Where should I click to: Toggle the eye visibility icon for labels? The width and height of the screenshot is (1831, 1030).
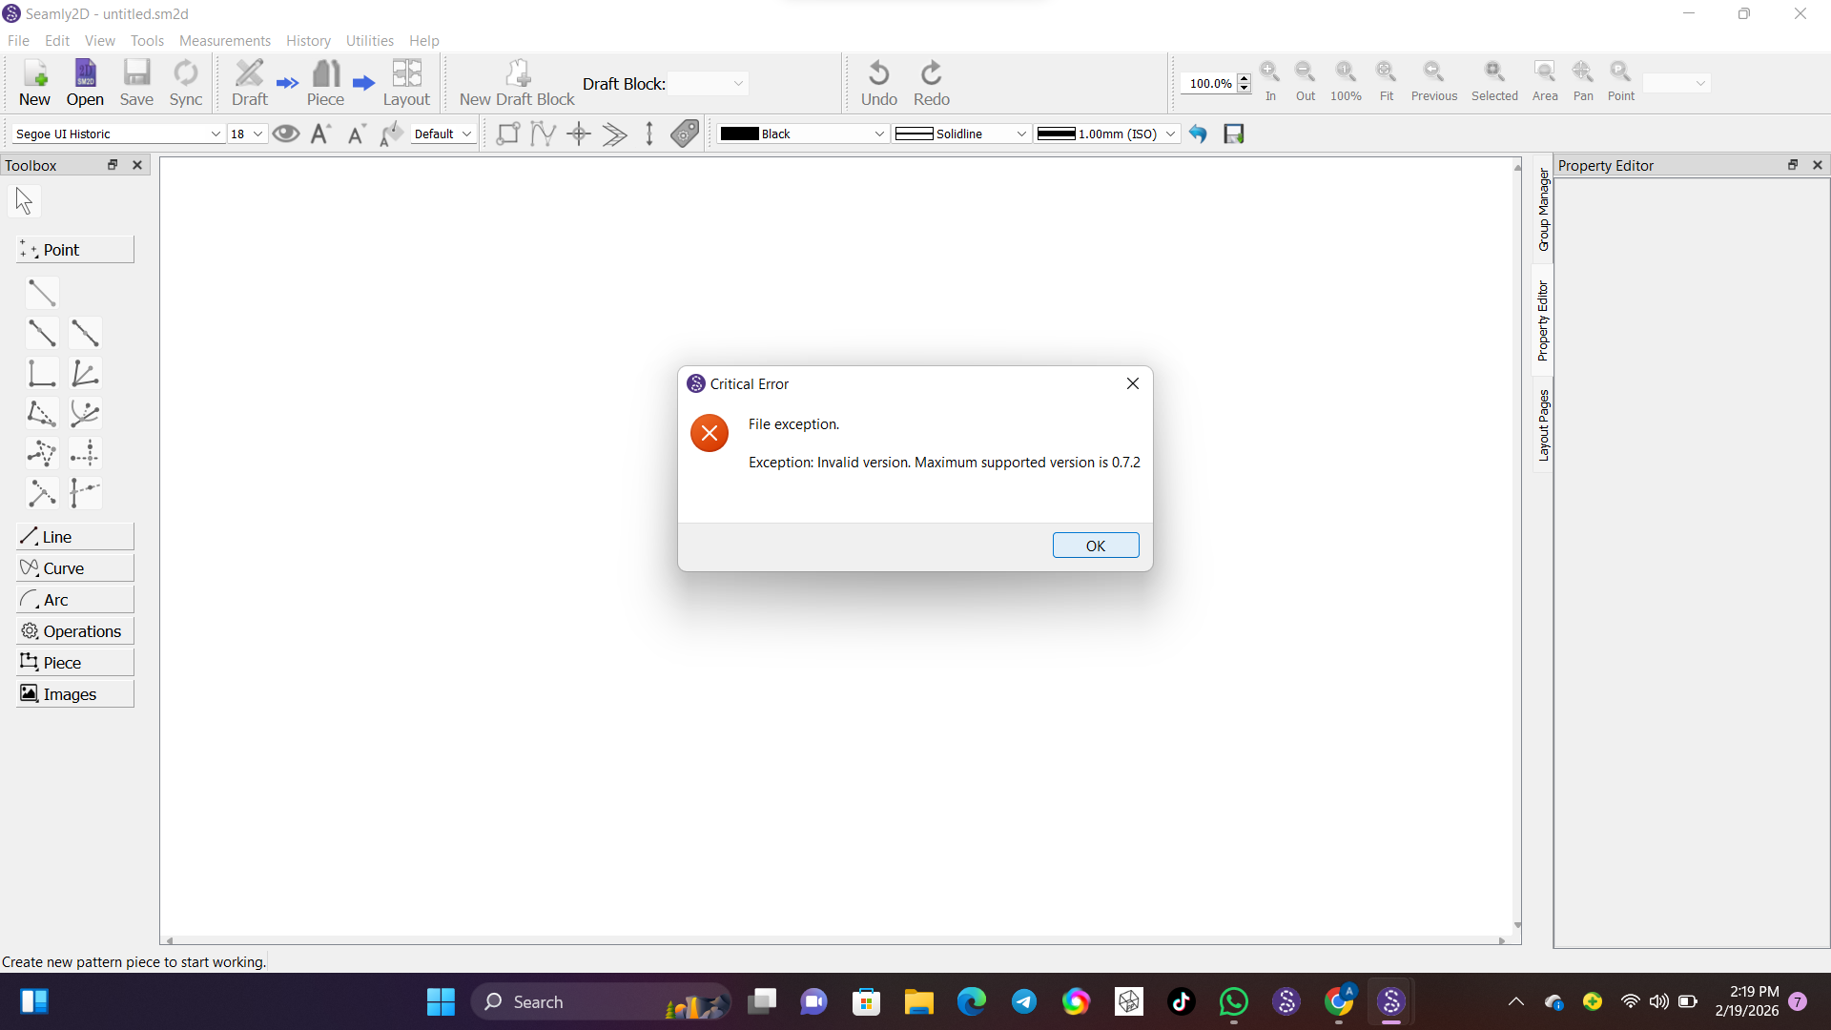coord(286,134)
